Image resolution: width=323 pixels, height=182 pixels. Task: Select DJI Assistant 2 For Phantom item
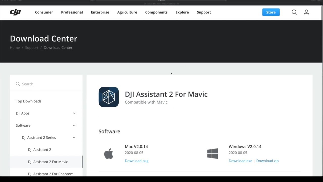pyautogui.click(x=51, y=174)
